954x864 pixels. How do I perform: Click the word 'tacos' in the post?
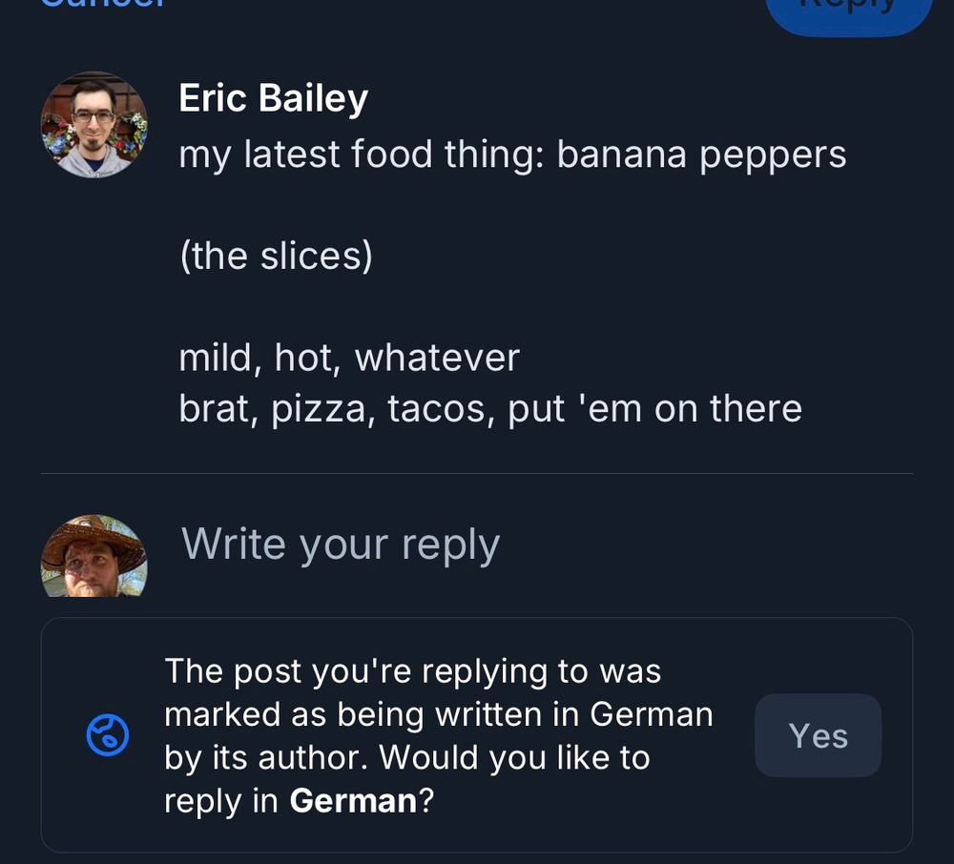click(x=441, y=408)
